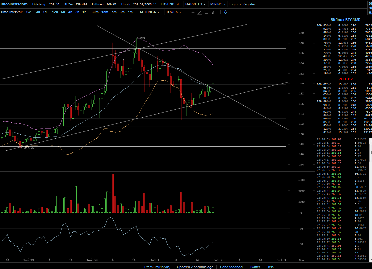Screen dimensions: 372x269
Task: Select the crosshair cursor tool
Action: pyautogui.click(x=193, y=12)
